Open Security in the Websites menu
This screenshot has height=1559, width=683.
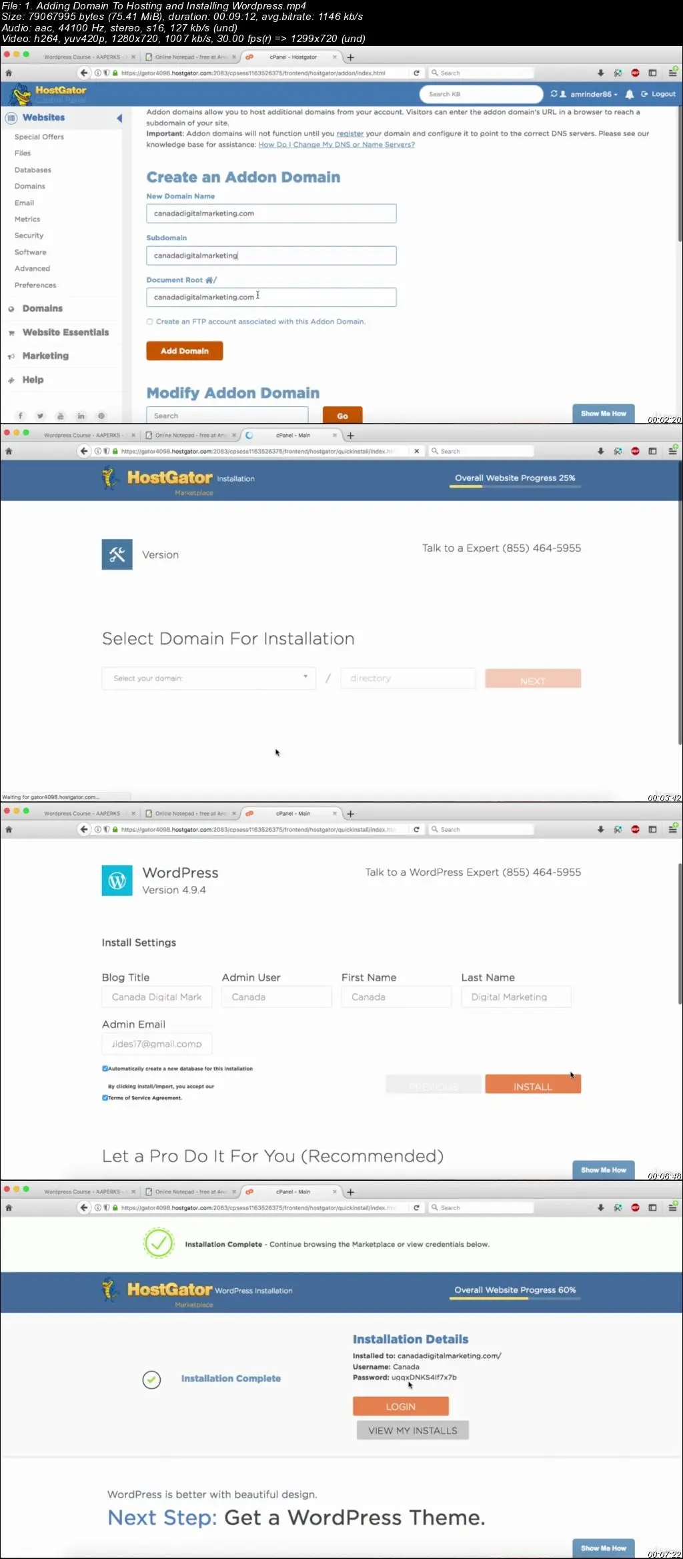(29, 235)
